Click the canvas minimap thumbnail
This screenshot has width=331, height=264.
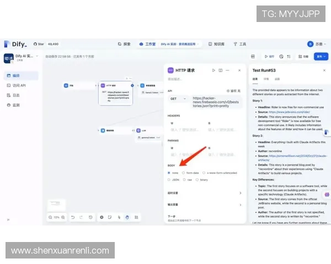pos(56,205)
